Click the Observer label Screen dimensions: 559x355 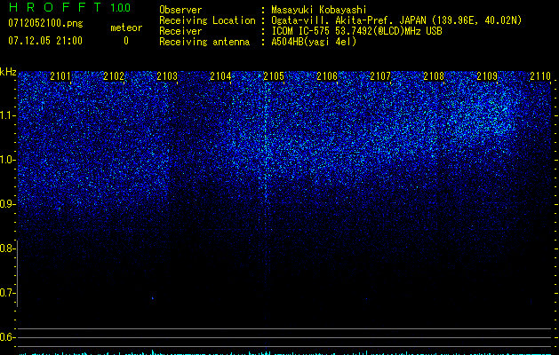[x=180, y=10]
